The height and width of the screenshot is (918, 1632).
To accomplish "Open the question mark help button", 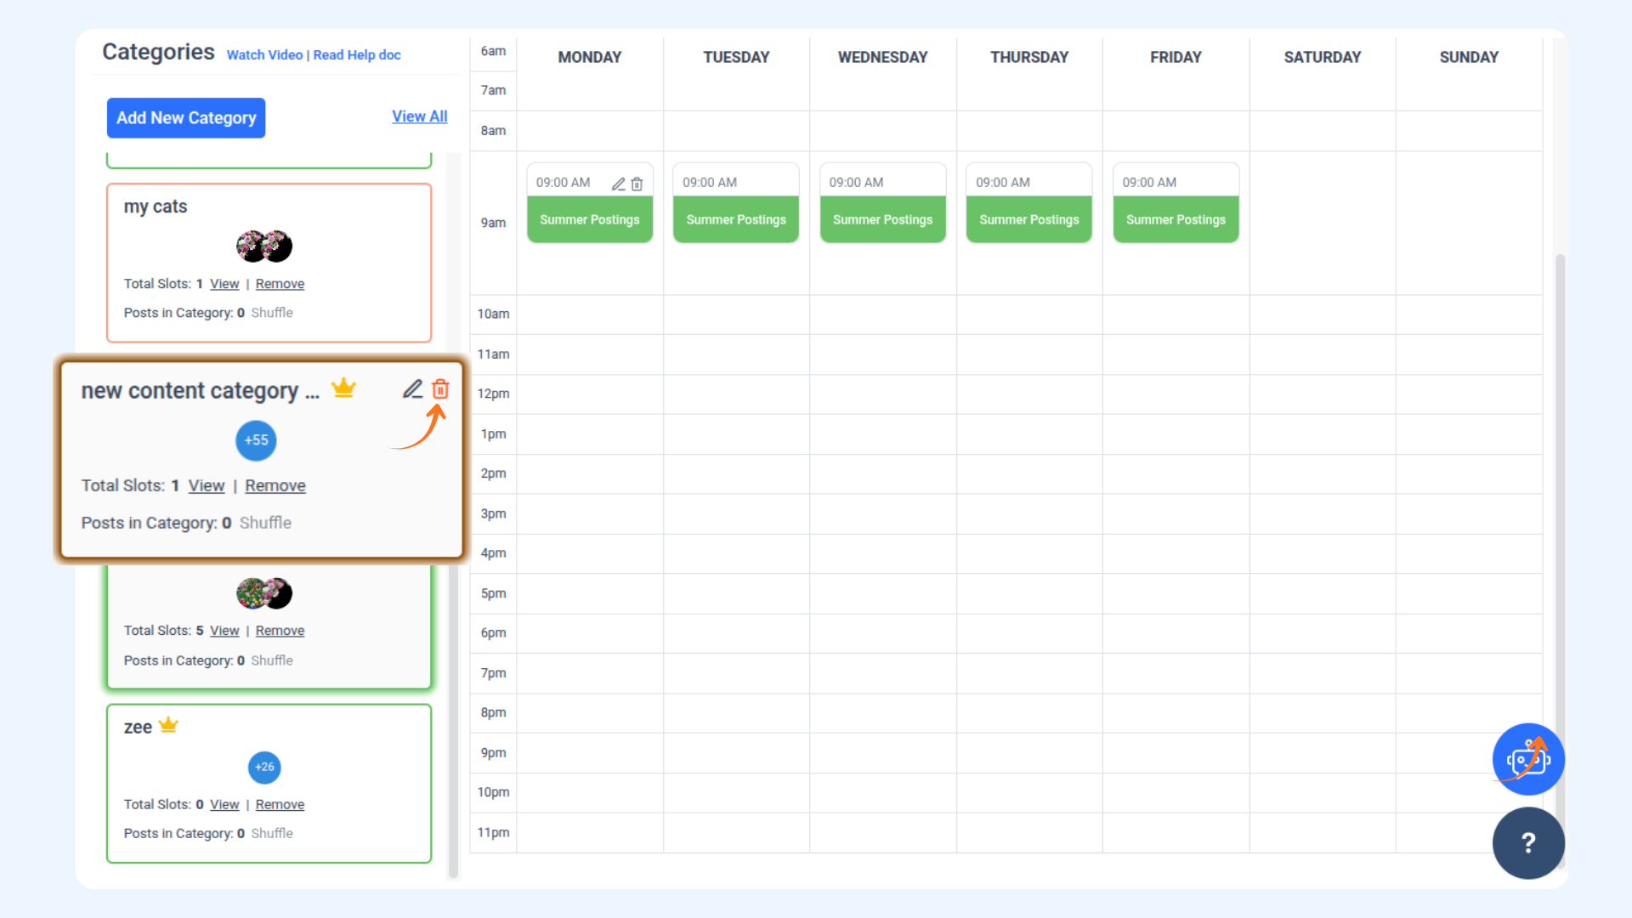I will click(1527, 842).
